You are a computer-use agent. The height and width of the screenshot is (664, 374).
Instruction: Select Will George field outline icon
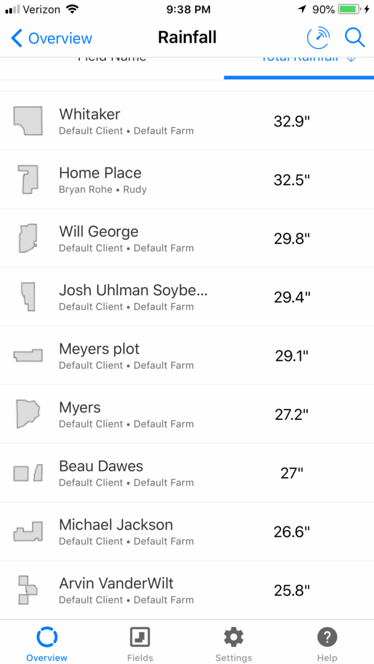point(28,239)
